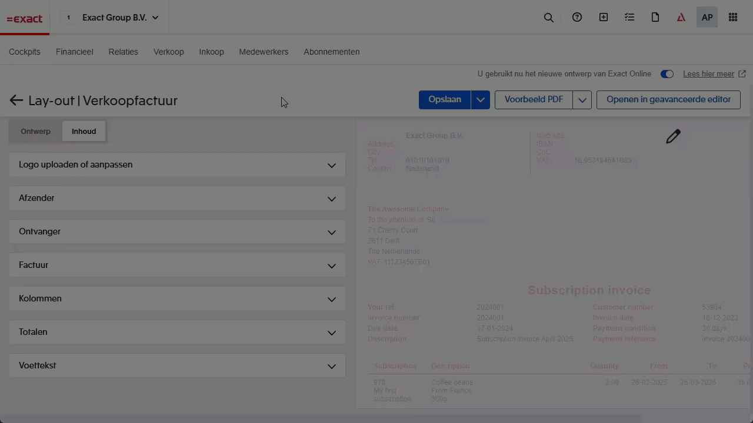Open the Medewerkers menu
The height and width of the screenshot is (423, 753).
(x=264, y=52)
